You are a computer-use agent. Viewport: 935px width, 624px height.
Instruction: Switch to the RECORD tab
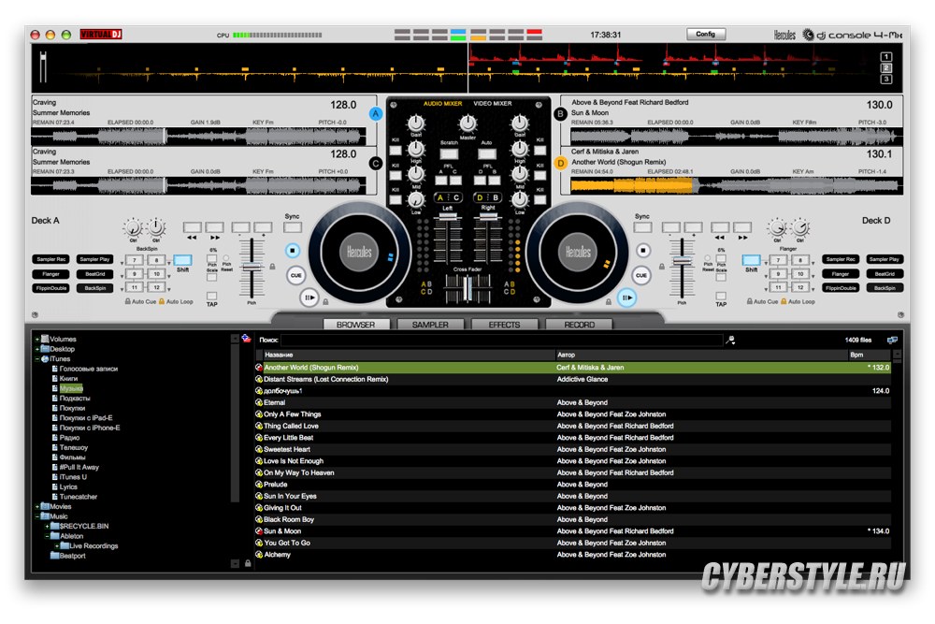coord(579,325)
